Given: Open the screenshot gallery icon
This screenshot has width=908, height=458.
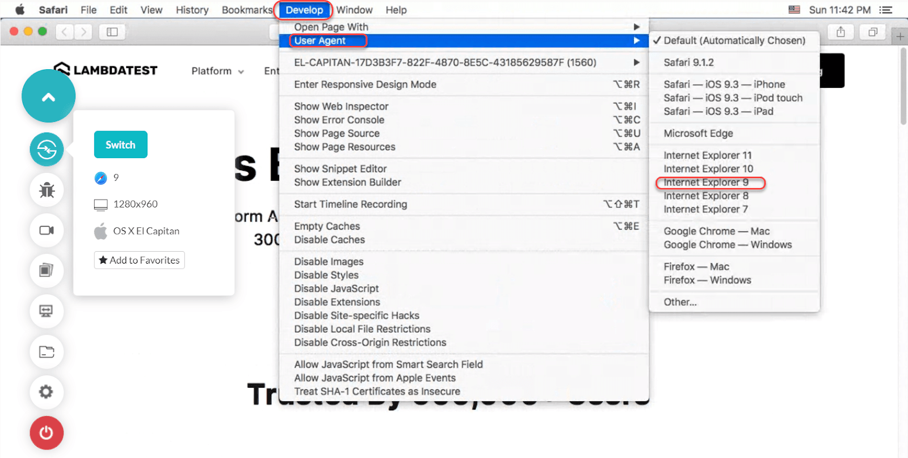Looking at the screenshot, I should click(47, 270).
